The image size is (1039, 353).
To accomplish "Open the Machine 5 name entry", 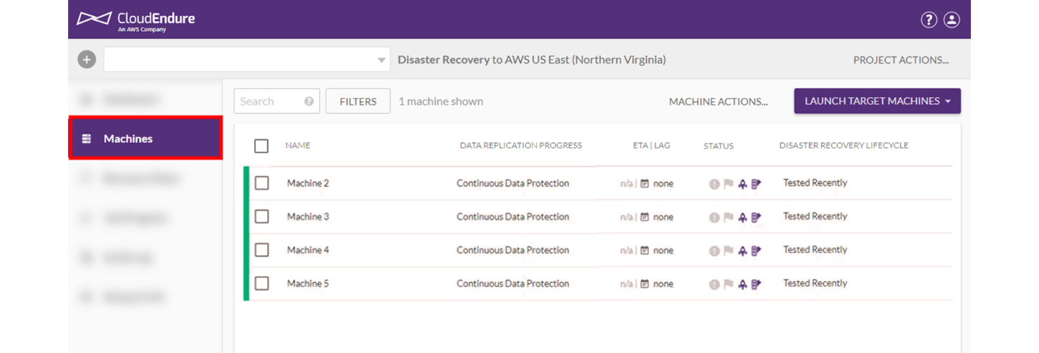I will coord(308,283).
